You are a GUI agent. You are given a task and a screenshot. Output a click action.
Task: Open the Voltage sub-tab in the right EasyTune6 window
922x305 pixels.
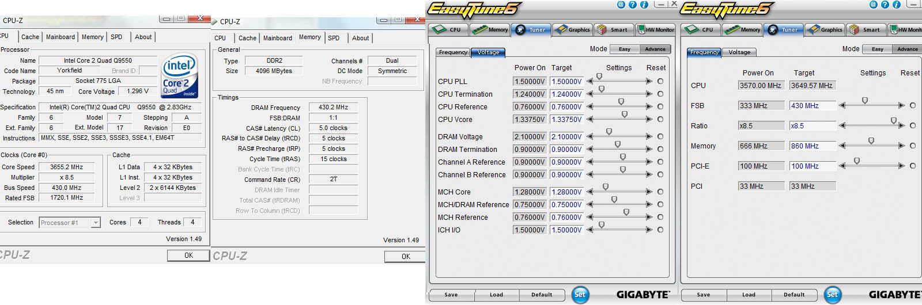point(739,52)
